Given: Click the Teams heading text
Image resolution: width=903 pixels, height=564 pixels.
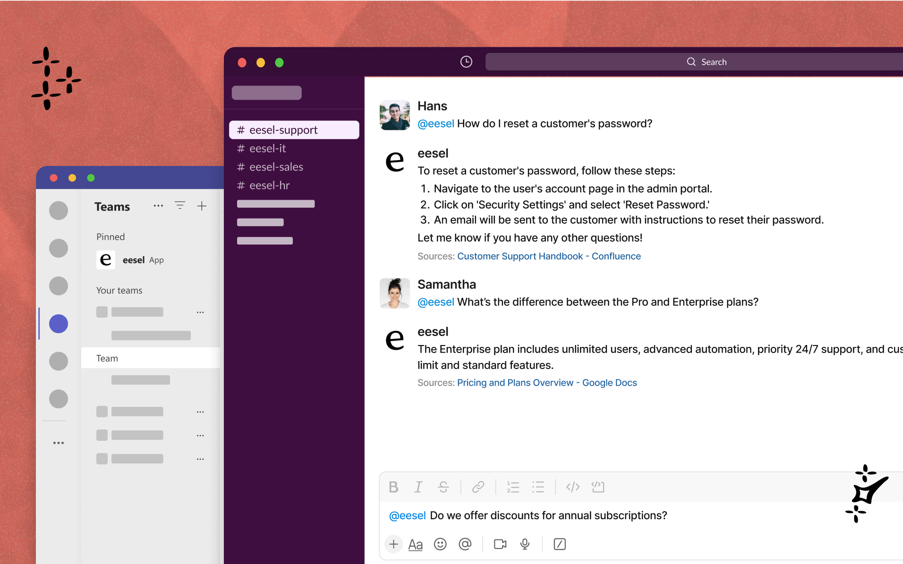Looking at the screenshot, I should coord(112,207).
